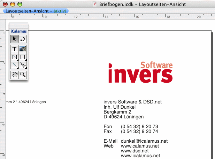This screenshot has height=159, width=215.
Task: Click the 'Fax' label
Action: click(108, 132)
